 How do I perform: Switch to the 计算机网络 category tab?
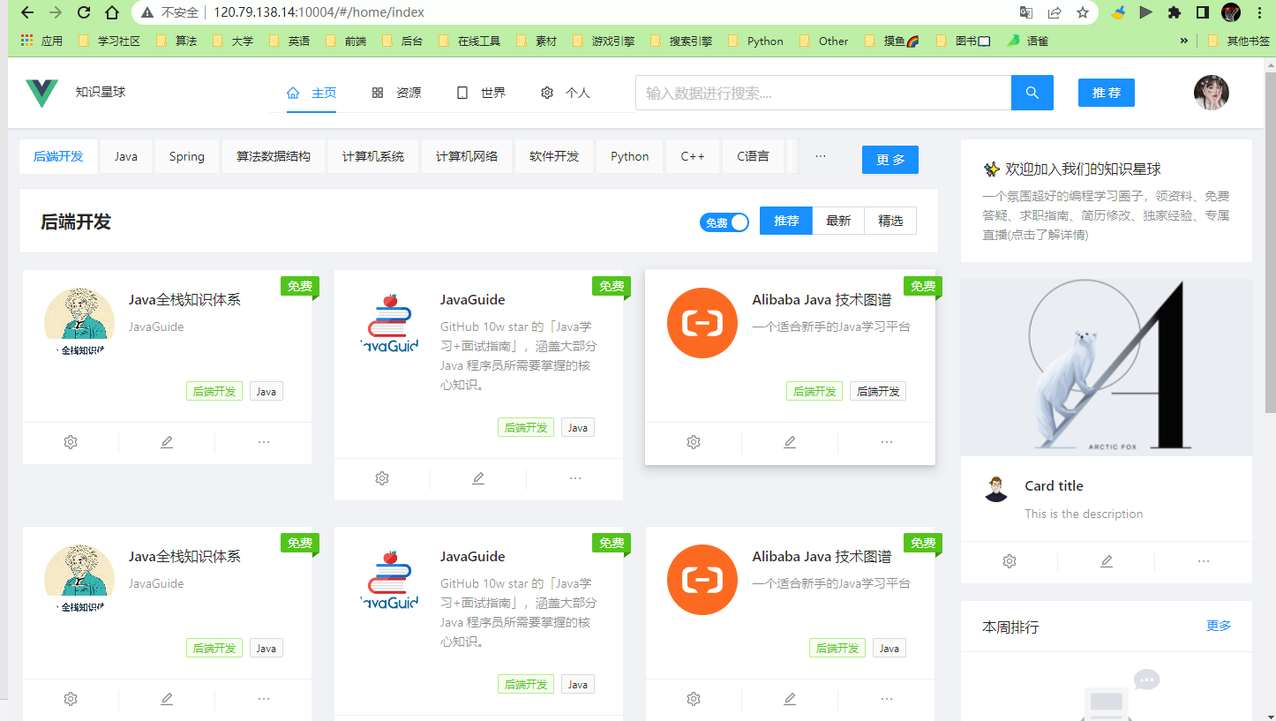pyautogui.click(x=467, y=156)
